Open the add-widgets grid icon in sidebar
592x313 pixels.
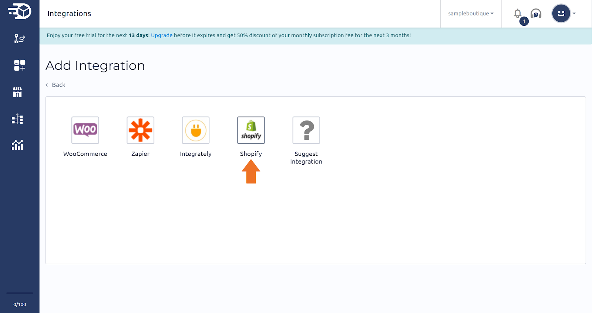[20, 65]
